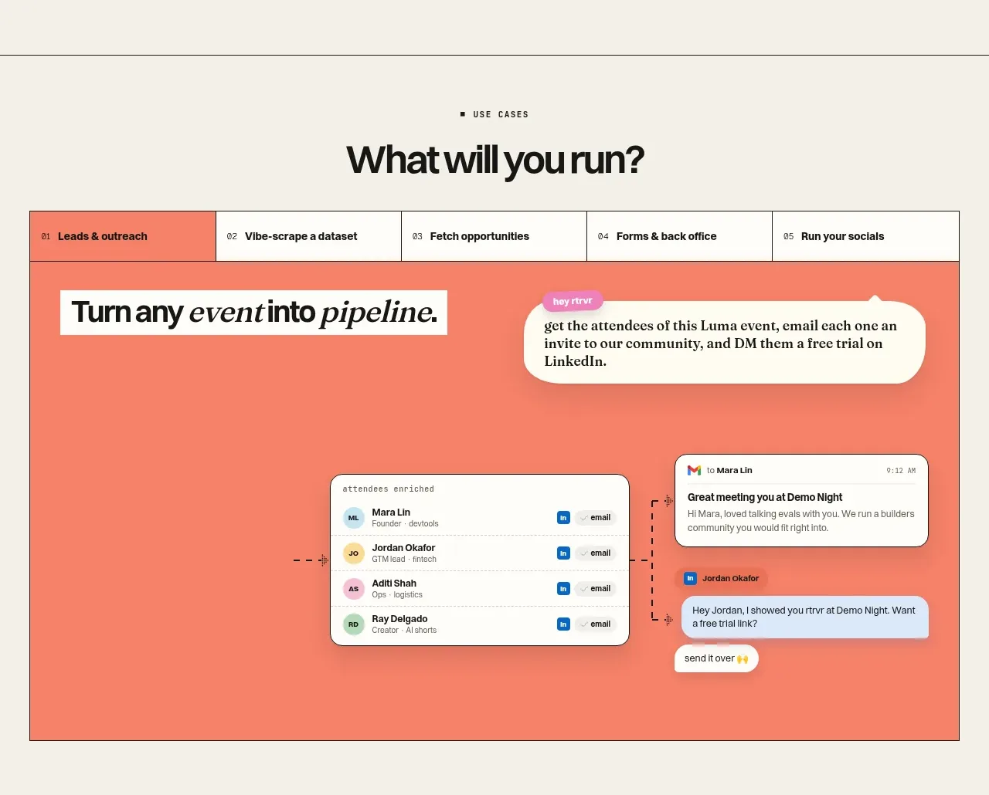Image resolution: width=989 pixels, height=795 pixels.
Task: Select the Run your socials tab
Action: [x=865, y=236]
